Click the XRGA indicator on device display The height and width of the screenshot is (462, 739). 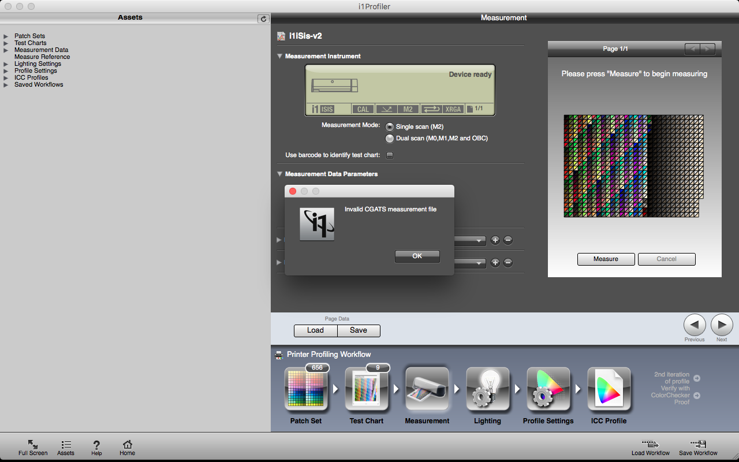453,109
